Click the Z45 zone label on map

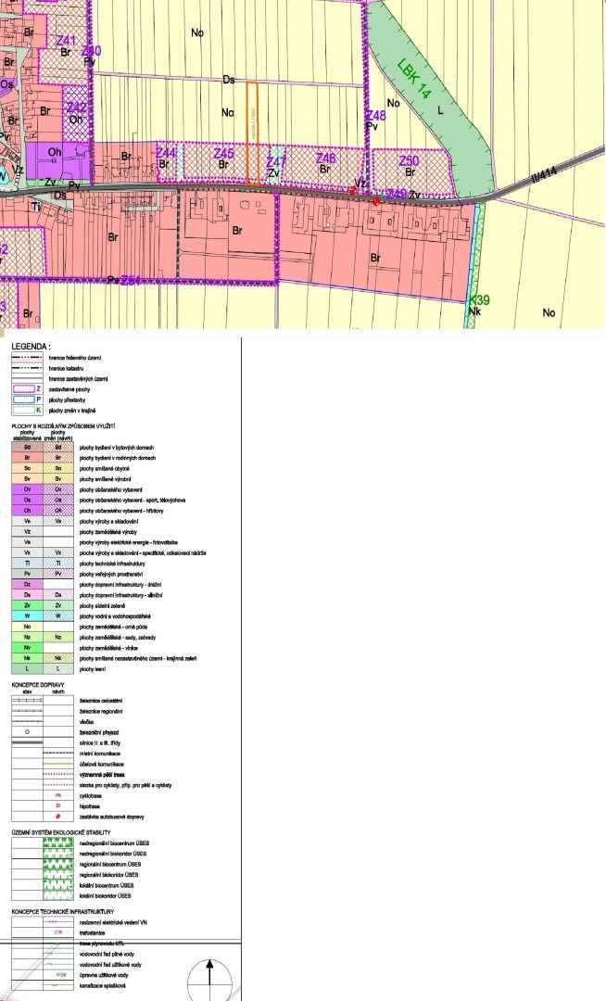(x=223, y=154)
